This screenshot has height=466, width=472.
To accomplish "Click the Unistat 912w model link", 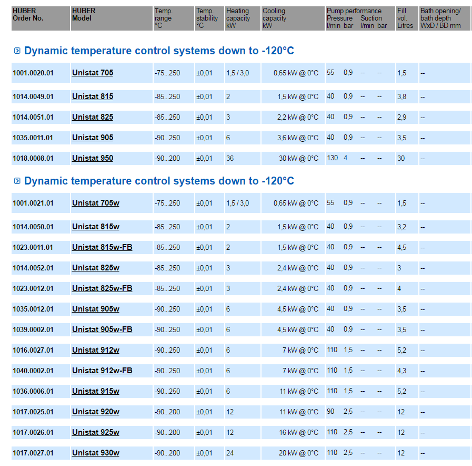I will [96, 350].
